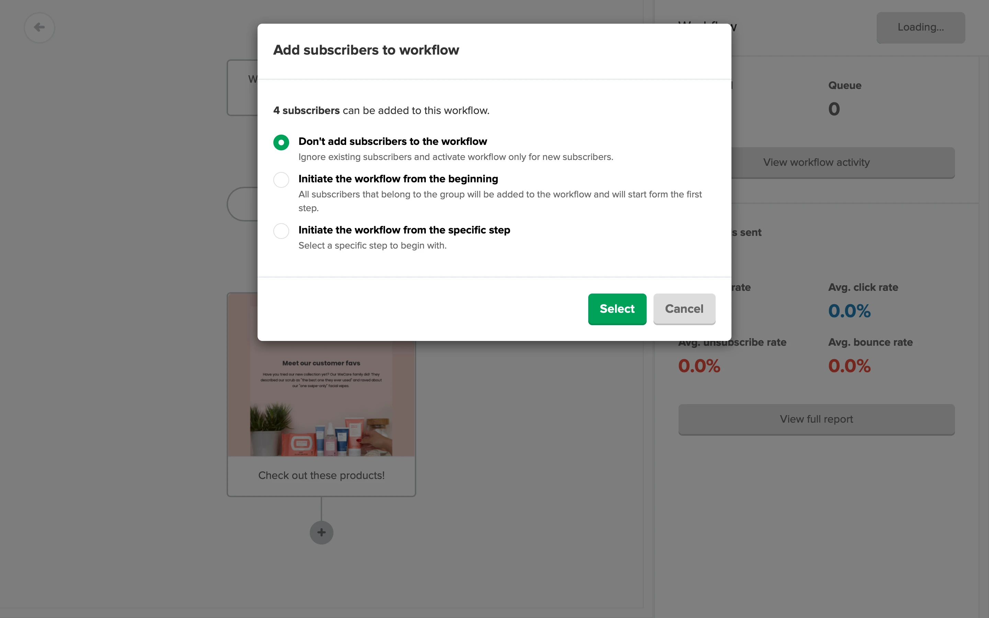Click the Queue count value
Image resolution: width=989 pixels, height=618 pixels.
[834, 109]
